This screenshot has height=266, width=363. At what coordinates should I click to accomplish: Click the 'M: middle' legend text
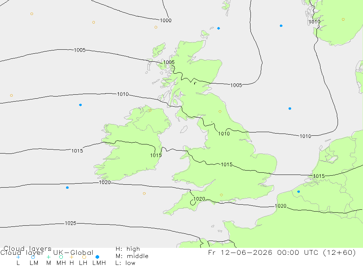[132, 256]
